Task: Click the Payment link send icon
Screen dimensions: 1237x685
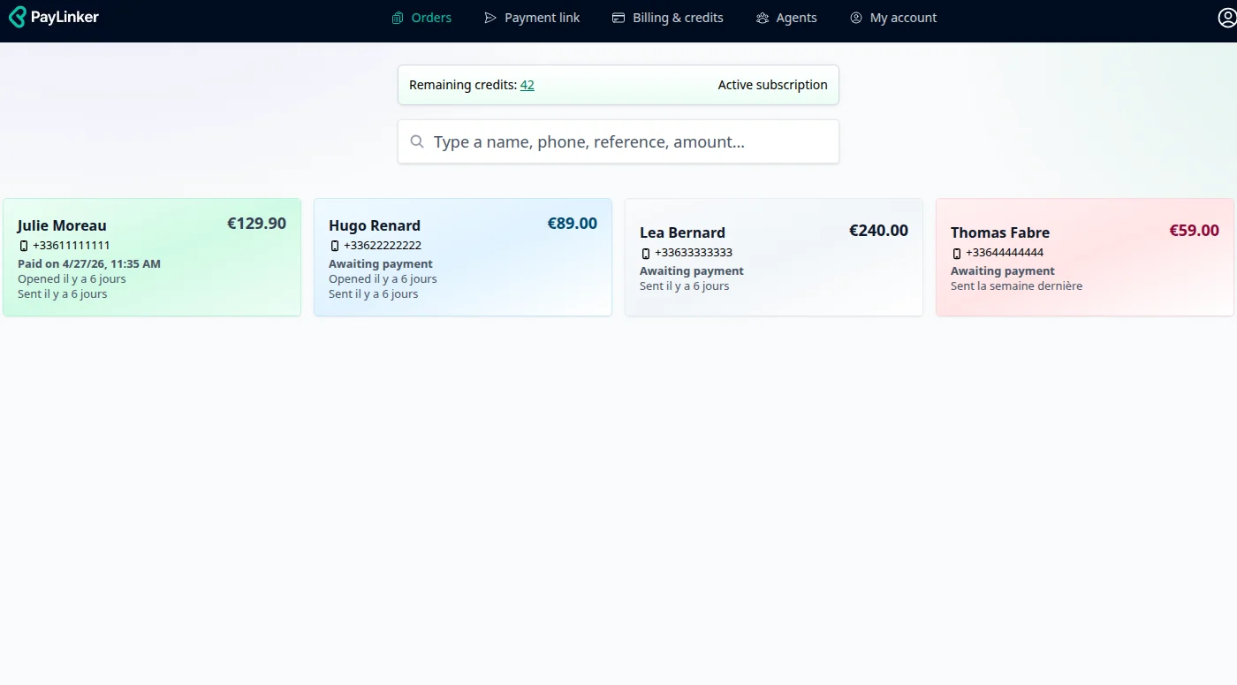Action: click(490, 18)
